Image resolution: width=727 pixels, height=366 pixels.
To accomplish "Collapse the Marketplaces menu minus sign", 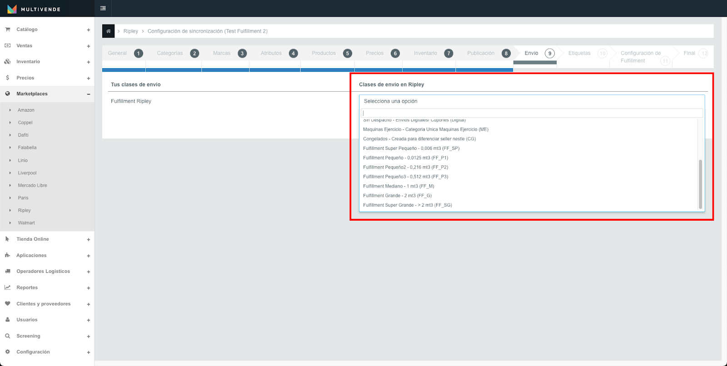I will pyautogui.click(x=89, y=94).
